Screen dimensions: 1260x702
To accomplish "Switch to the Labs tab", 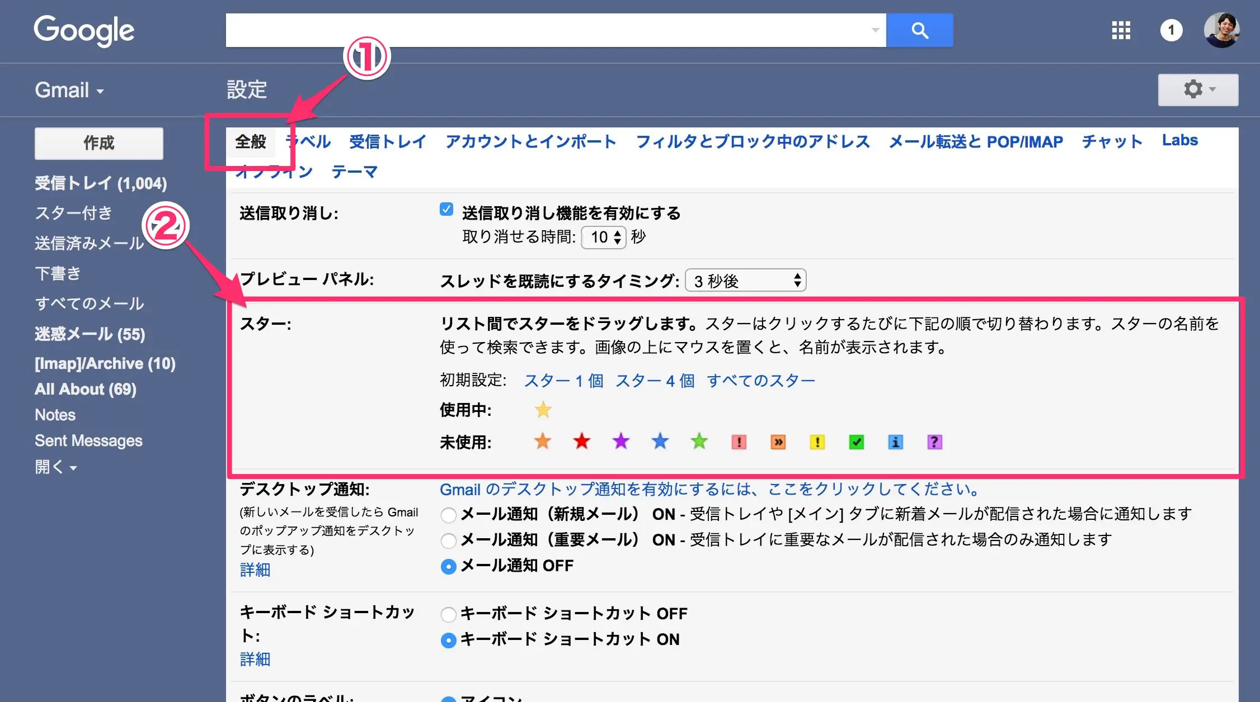I will [x=1180, y=140].
